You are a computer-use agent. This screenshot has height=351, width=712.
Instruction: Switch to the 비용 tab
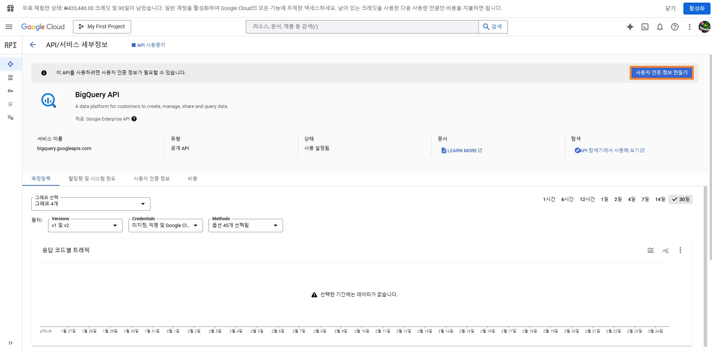[x=193, y=179]
